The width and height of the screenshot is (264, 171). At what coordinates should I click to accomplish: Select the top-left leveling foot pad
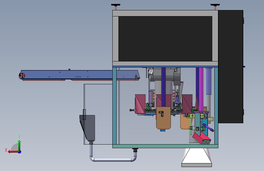pyautogui.click(x=116, y=5)
